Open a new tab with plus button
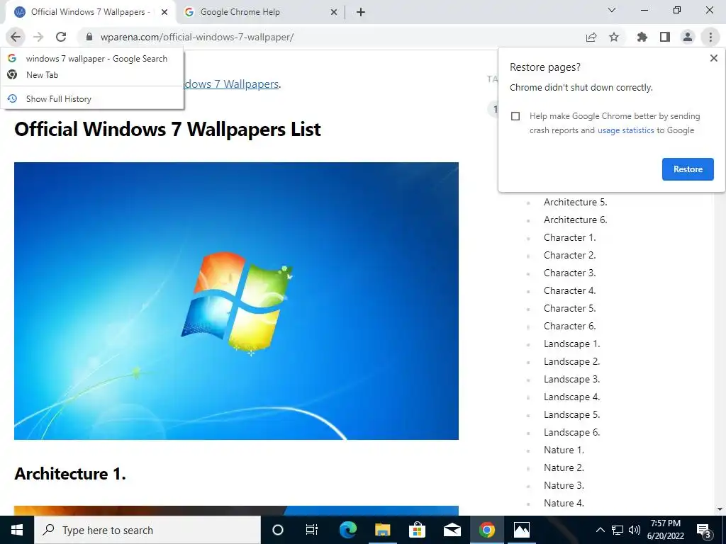Image resolution: width=726 pixels, height=544 pixels. [x=361, y=12]
